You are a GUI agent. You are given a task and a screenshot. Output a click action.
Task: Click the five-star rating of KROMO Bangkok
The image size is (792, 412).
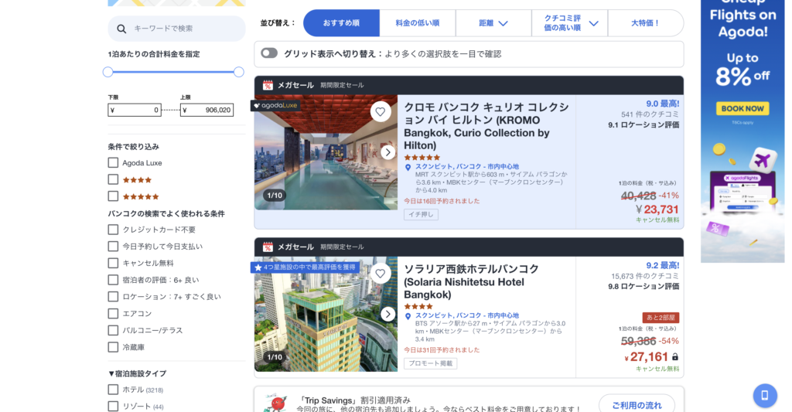422,158
